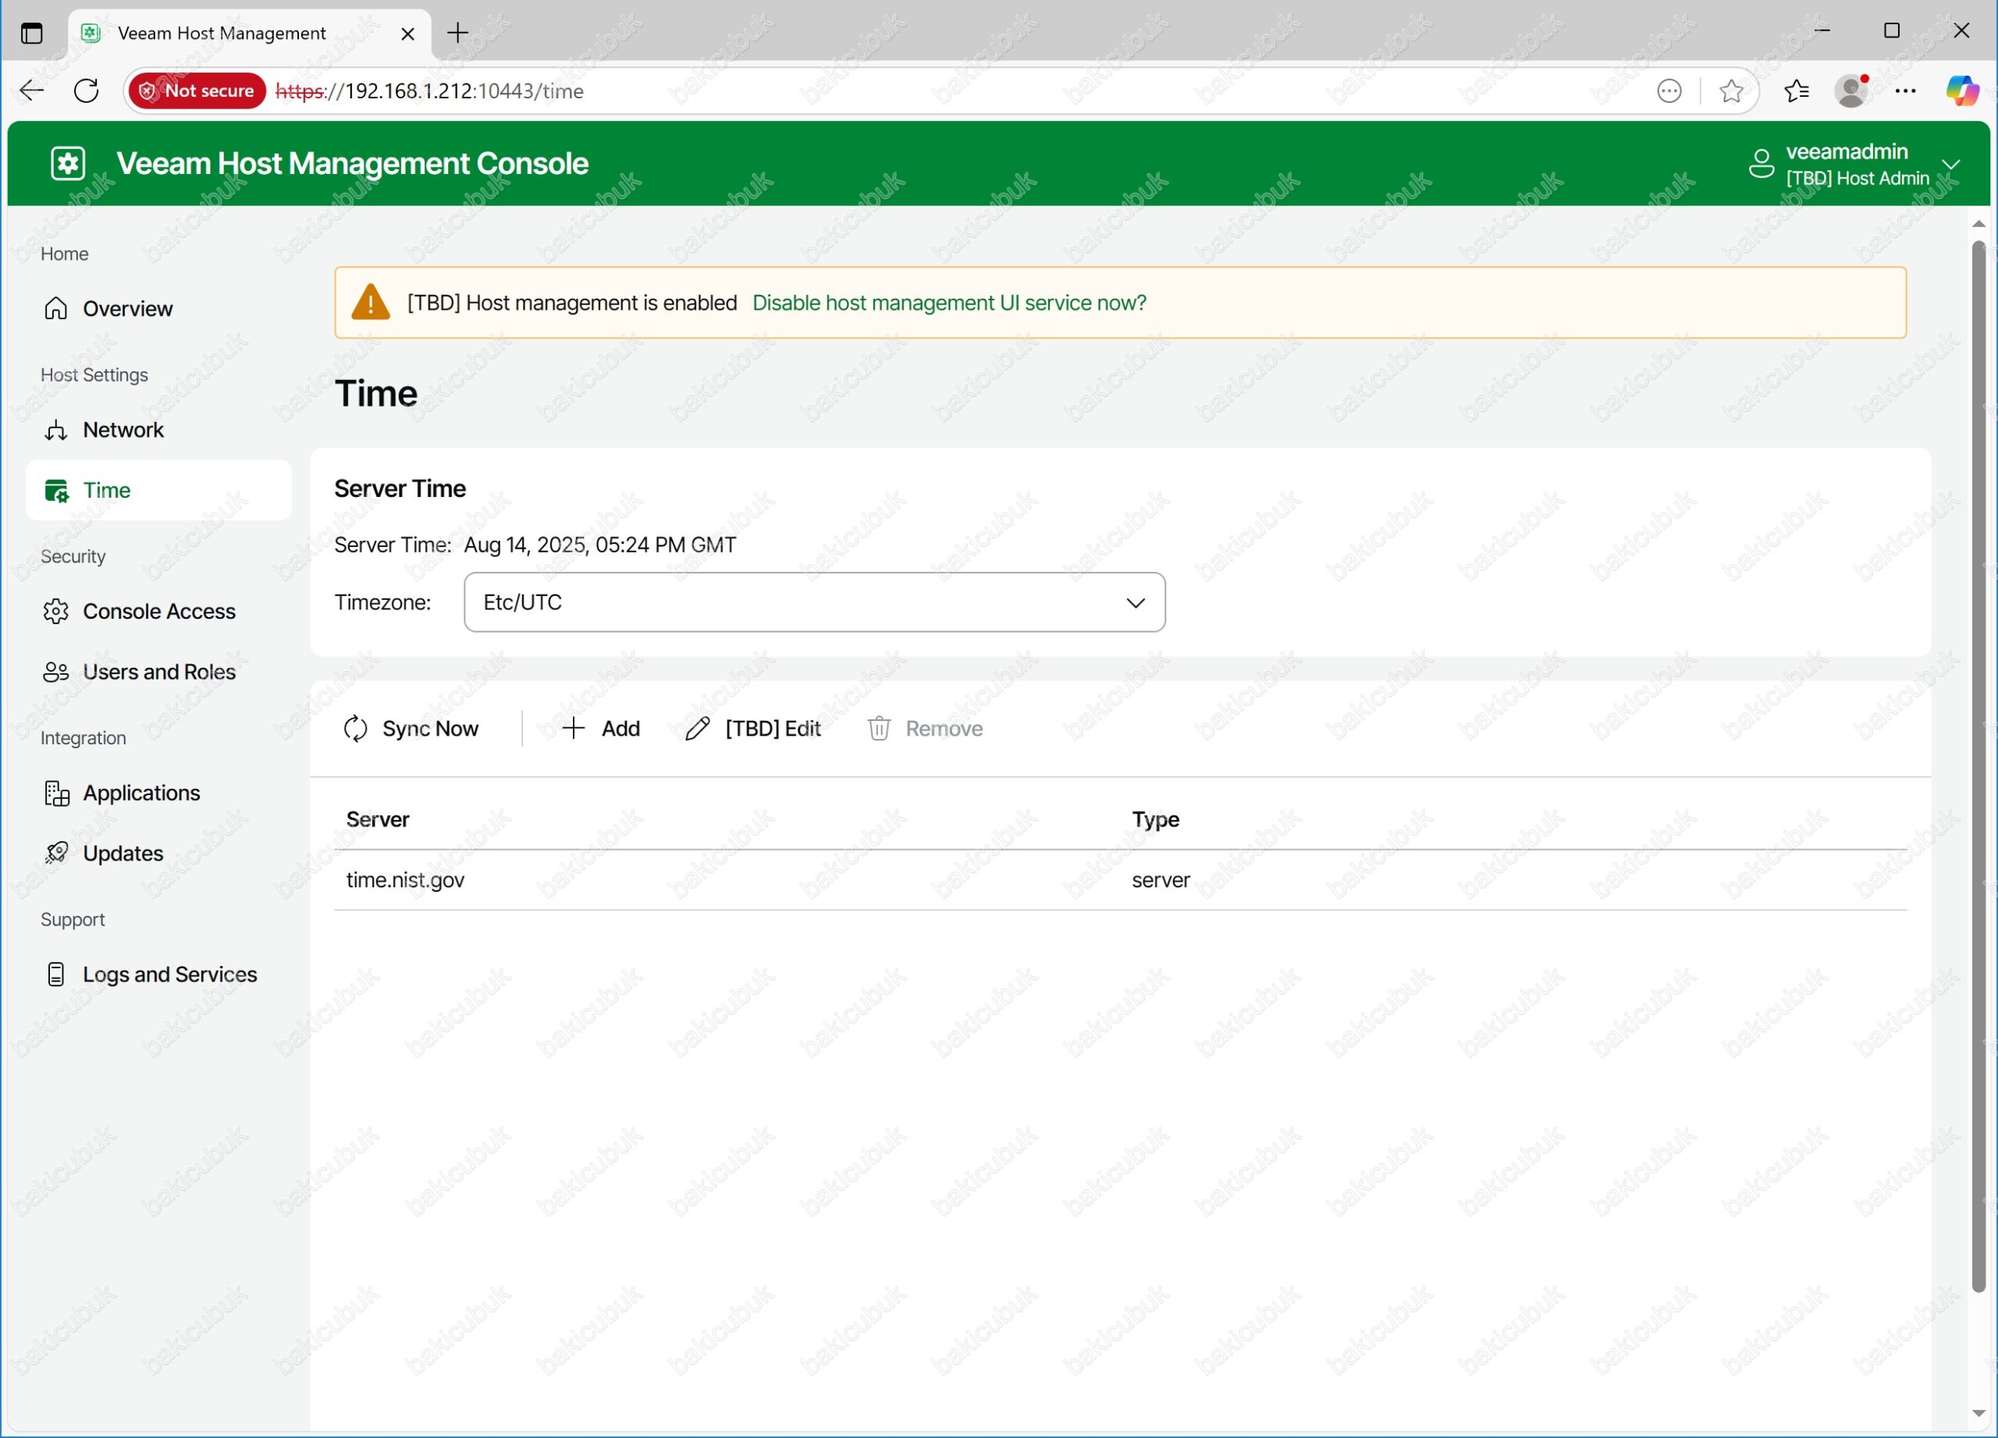This screenshot has width=1998, height=1438.
Task: Close the Veeam Host Management tab
Action: [x=407, y=34]
